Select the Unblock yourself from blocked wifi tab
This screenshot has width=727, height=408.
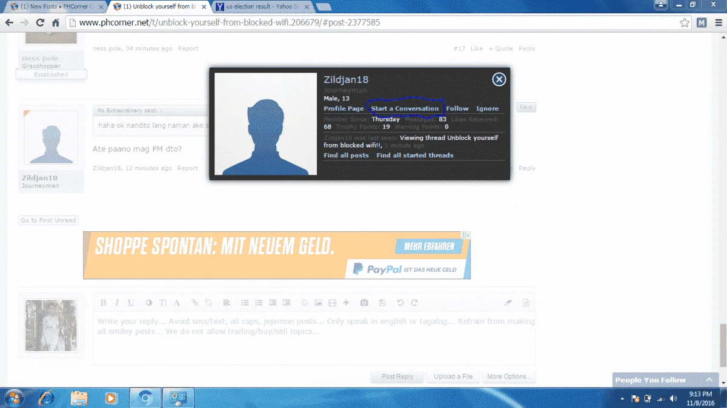pyautogui.click(x=159, y=7)
